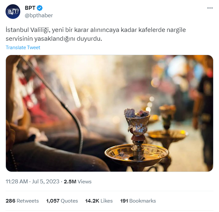Viewport: 219px width, 212px height.
Task: Open the 1,057 Quotes list
Action: click(x=62, y=201)
